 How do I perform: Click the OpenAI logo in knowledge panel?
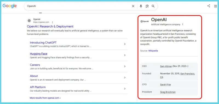click(145, 21)
